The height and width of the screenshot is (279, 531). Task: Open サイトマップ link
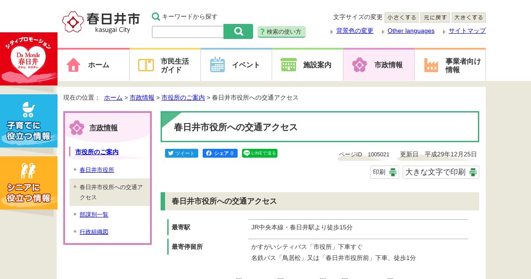pyautogui.click(x=467, y=31)
